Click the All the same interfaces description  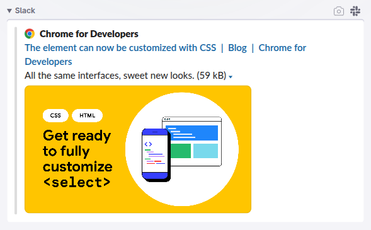125,76
